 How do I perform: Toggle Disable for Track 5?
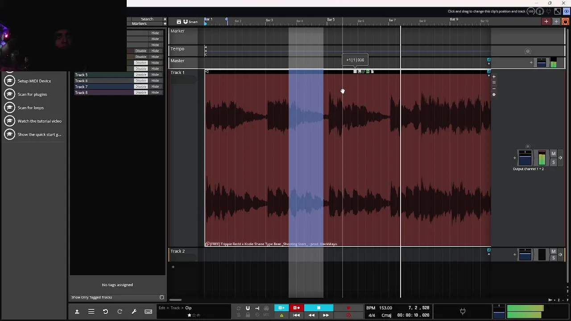(x=141, y=75)
